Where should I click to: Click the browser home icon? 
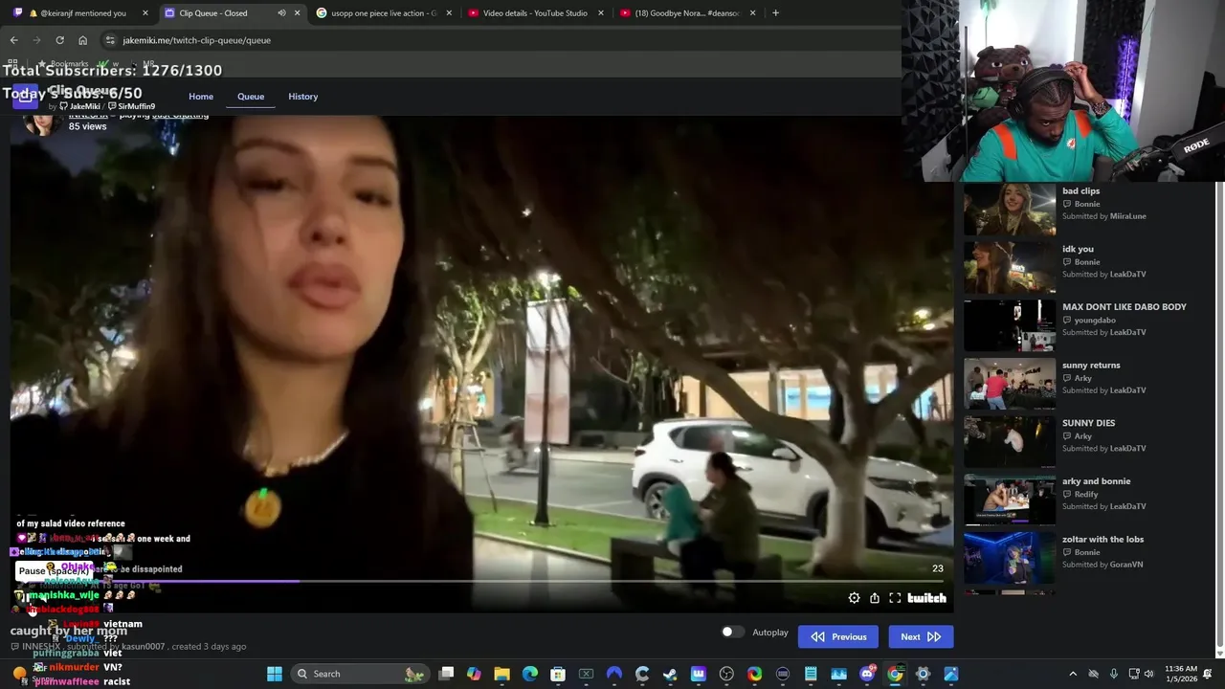pyautogui.click(x=82, y=40)
